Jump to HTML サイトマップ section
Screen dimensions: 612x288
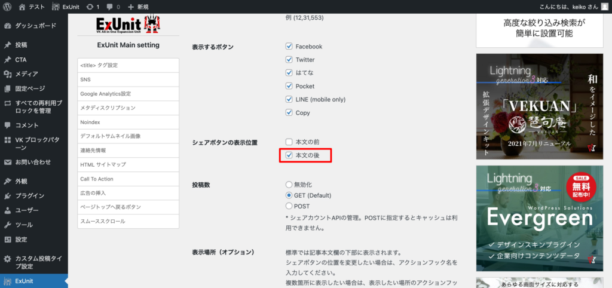(x=128, y=165)
